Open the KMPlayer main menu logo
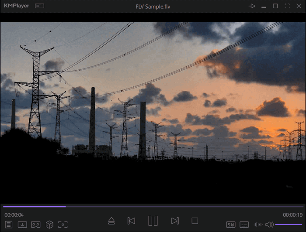This screenshot has height=232, width=306. pos(17,6)
